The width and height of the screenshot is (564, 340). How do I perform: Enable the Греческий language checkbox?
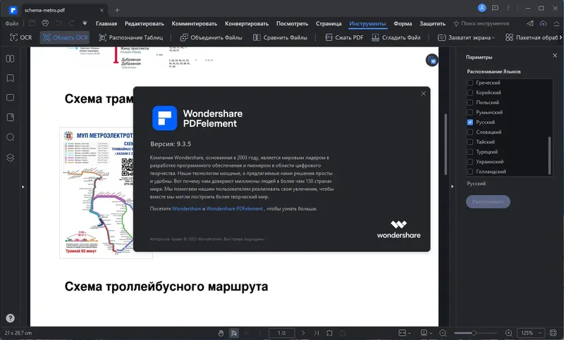tap(470, 82)
